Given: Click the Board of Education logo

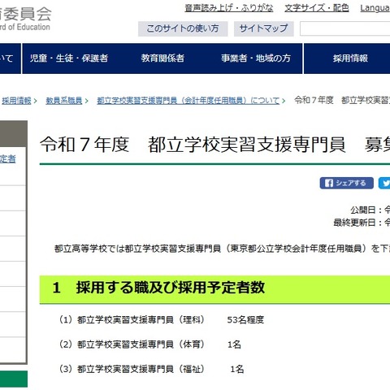Looking at the screenshot, I should pyautogui.click(x=25, y=19).
